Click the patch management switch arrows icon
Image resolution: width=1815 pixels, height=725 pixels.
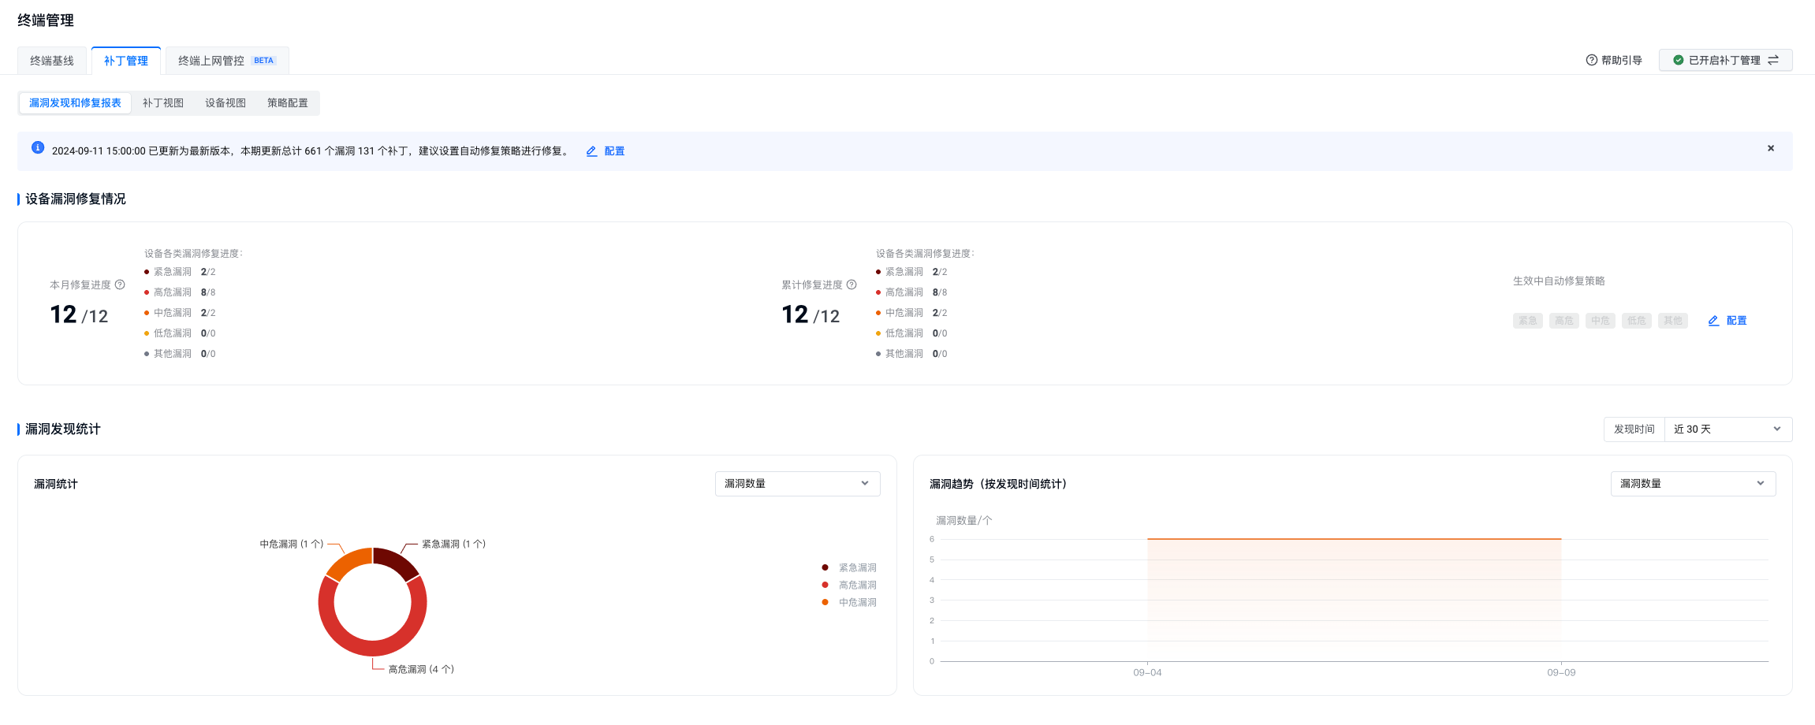point(1773,61)
